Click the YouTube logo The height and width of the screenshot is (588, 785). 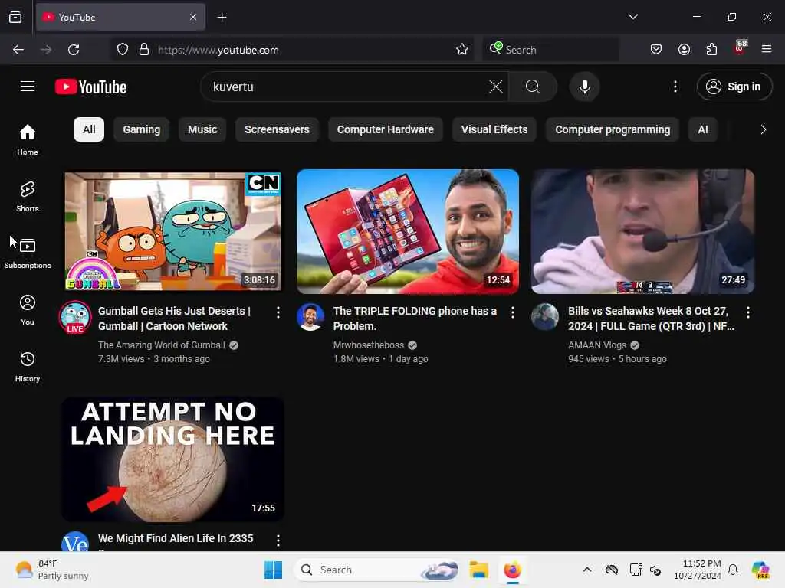pos(91,87)
